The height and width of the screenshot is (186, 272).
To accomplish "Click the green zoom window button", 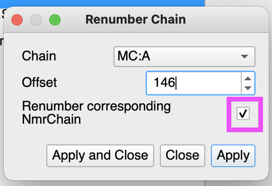I will point(55,20).
